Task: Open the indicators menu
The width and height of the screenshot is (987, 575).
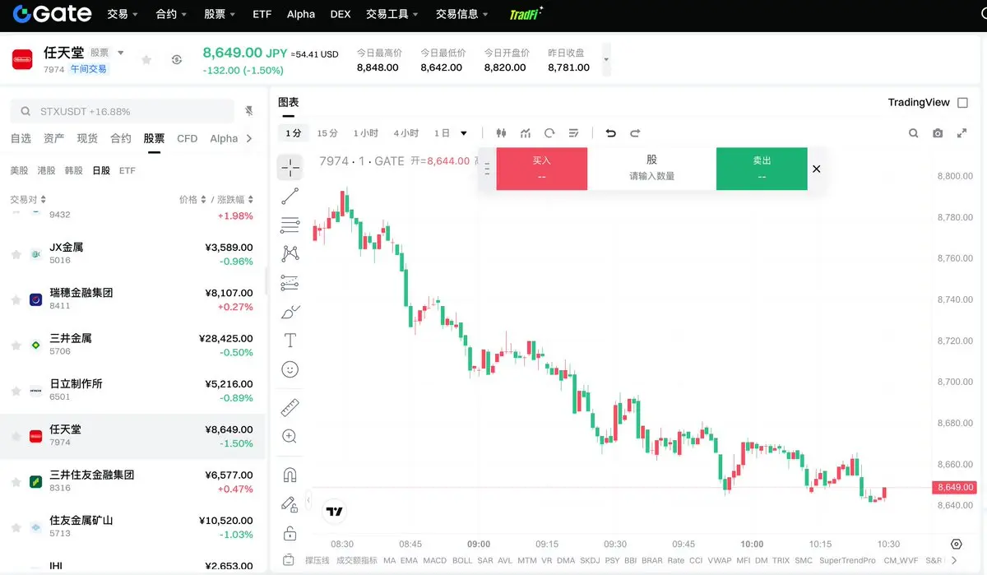Action: [526, 133]
